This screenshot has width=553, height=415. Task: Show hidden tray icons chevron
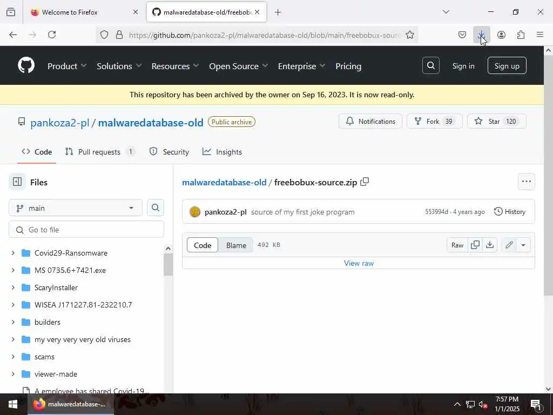click(x=457, y=404)
